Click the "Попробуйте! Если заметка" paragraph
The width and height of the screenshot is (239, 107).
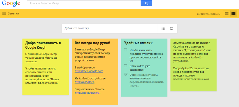[x=191, y=74]
